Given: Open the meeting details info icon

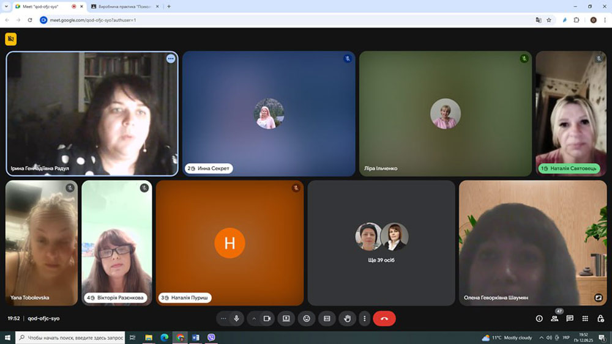Looking at the screenshot, I should (539, 318).
